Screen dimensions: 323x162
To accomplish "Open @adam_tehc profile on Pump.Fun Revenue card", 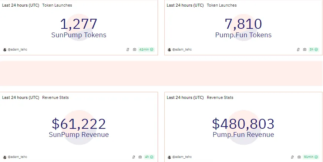I will [x=179, y=157].
